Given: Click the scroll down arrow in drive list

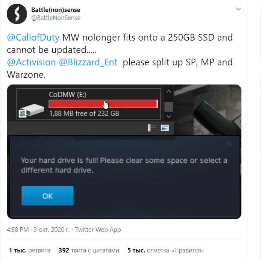Looking at the screenshot, I should pyautogui.click(x=169, y=116).
